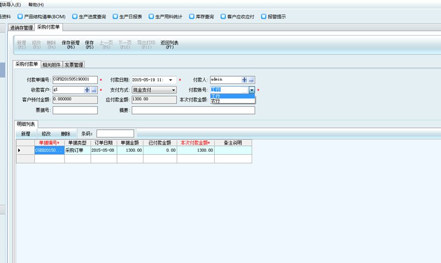This screenshot has width=441, height=263.
Task: Expand the 付款日期 date dropdown
Action: 170,80
